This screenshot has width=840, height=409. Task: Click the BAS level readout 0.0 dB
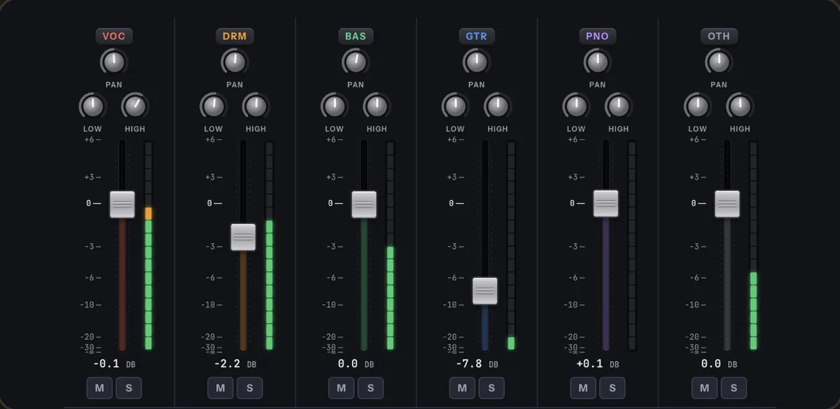tap(357, 364)
